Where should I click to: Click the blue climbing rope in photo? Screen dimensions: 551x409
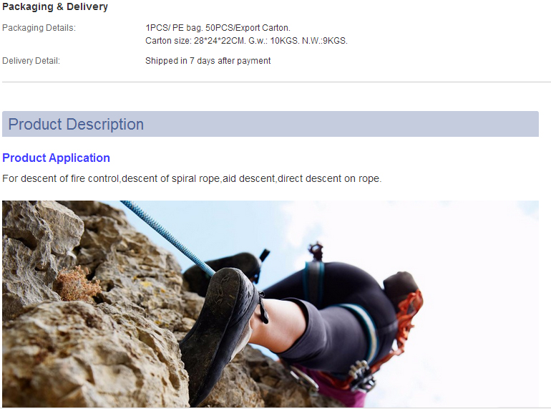pos(167,237)
